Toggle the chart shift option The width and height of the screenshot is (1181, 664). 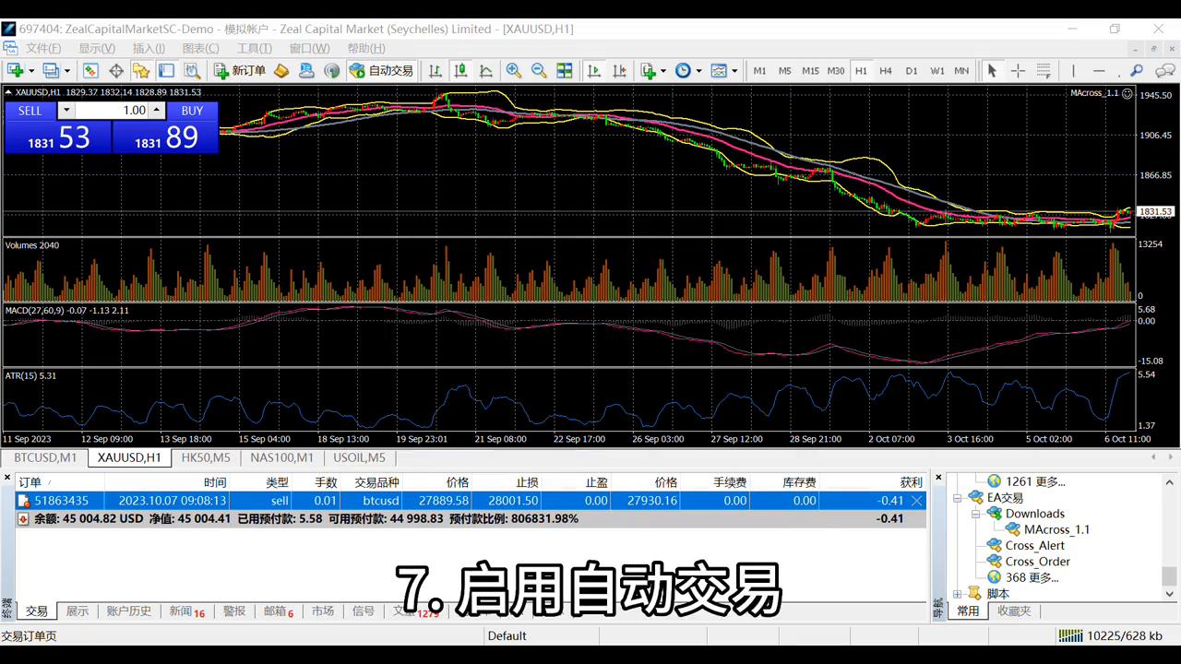620,70
